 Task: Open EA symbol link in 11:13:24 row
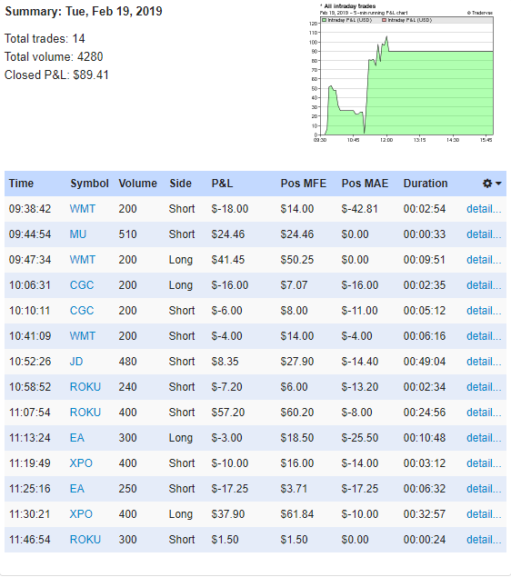click(77, 438)
